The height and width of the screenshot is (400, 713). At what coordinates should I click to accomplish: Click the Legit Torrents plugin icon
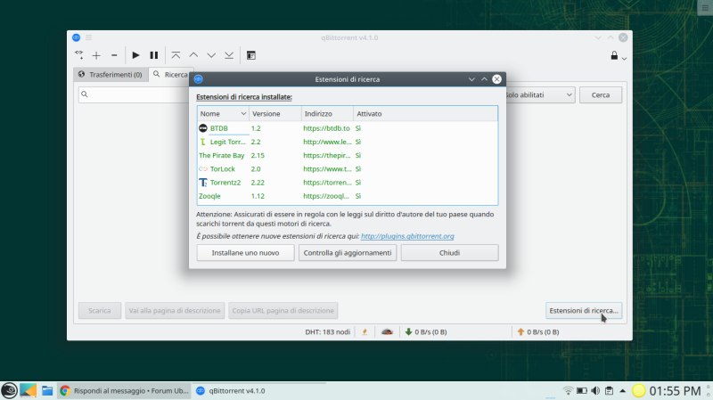tap(203, 142)
